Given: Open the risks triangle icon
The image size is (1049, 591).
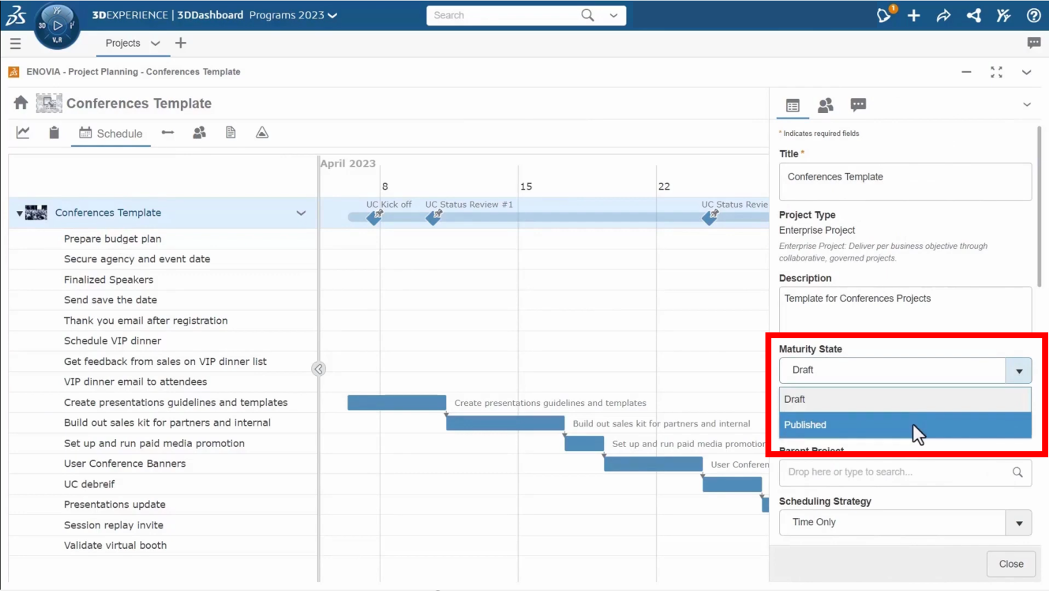Looking at the screenshot, I should tap(261, 132).
